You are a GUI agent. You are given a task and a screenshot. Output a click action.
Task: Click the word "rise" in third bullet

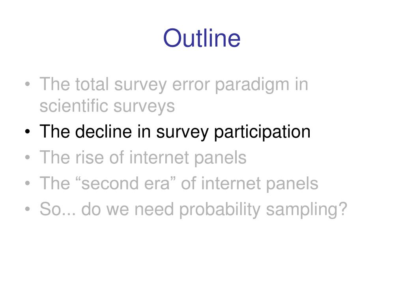coord(90,157)
